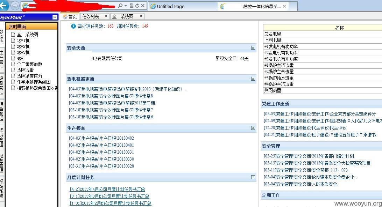The width and height of the screenshot is (382, 207).
Task: Open 2013年春季安全大检查整改项目 link
Action: coord(317,163)
